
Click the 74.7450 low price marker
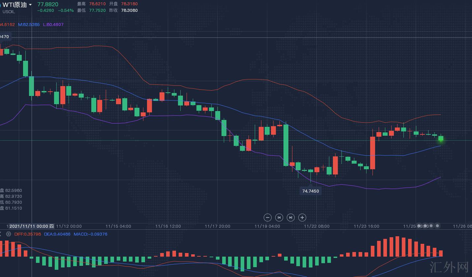coord(310,191)
